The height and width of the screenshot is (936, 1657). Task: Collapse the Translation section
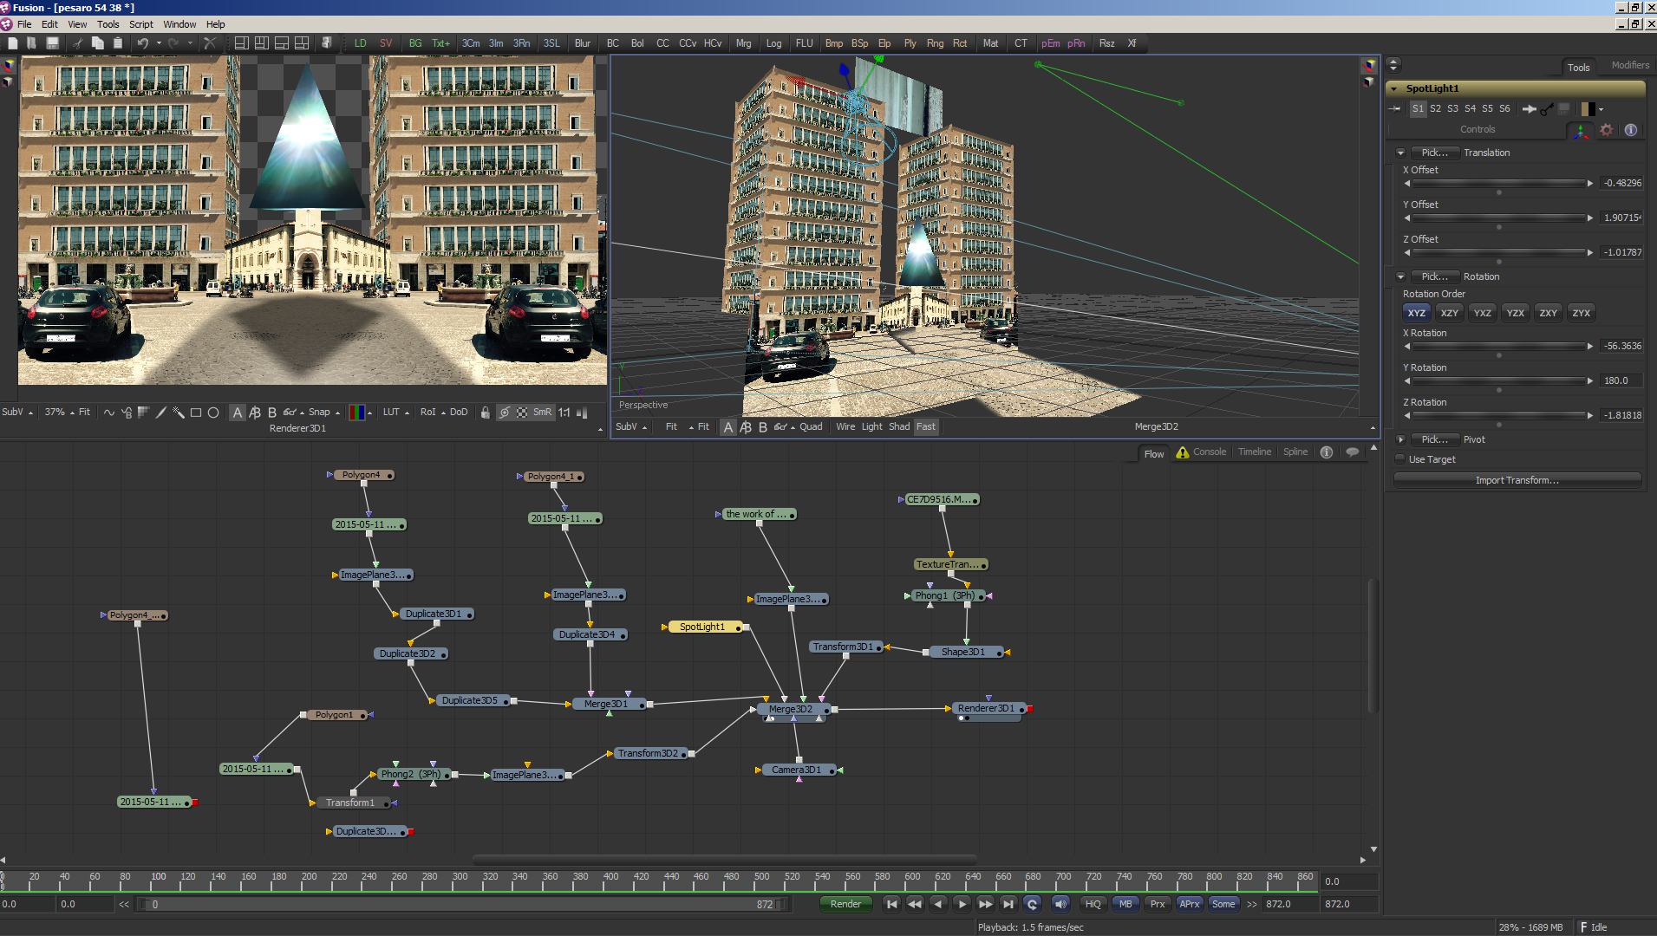[1400, 153]
